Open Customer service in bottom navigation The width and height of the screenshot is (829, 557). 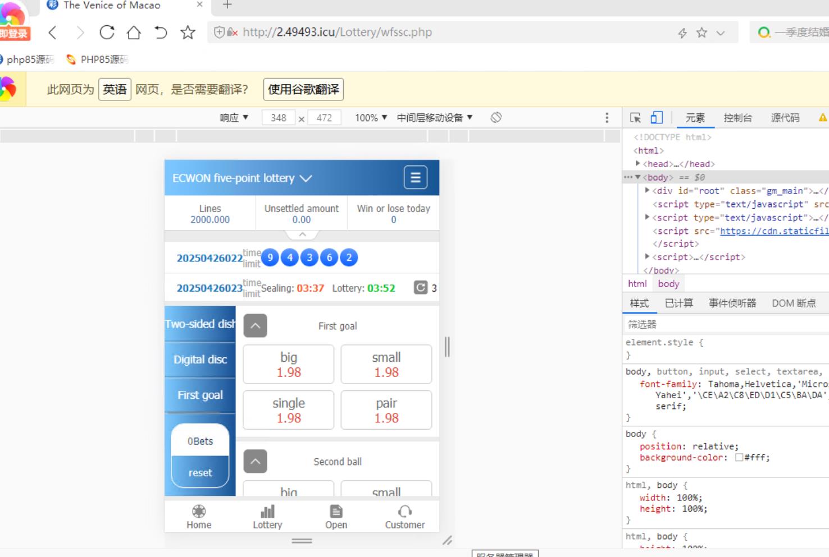coord(404,517)
